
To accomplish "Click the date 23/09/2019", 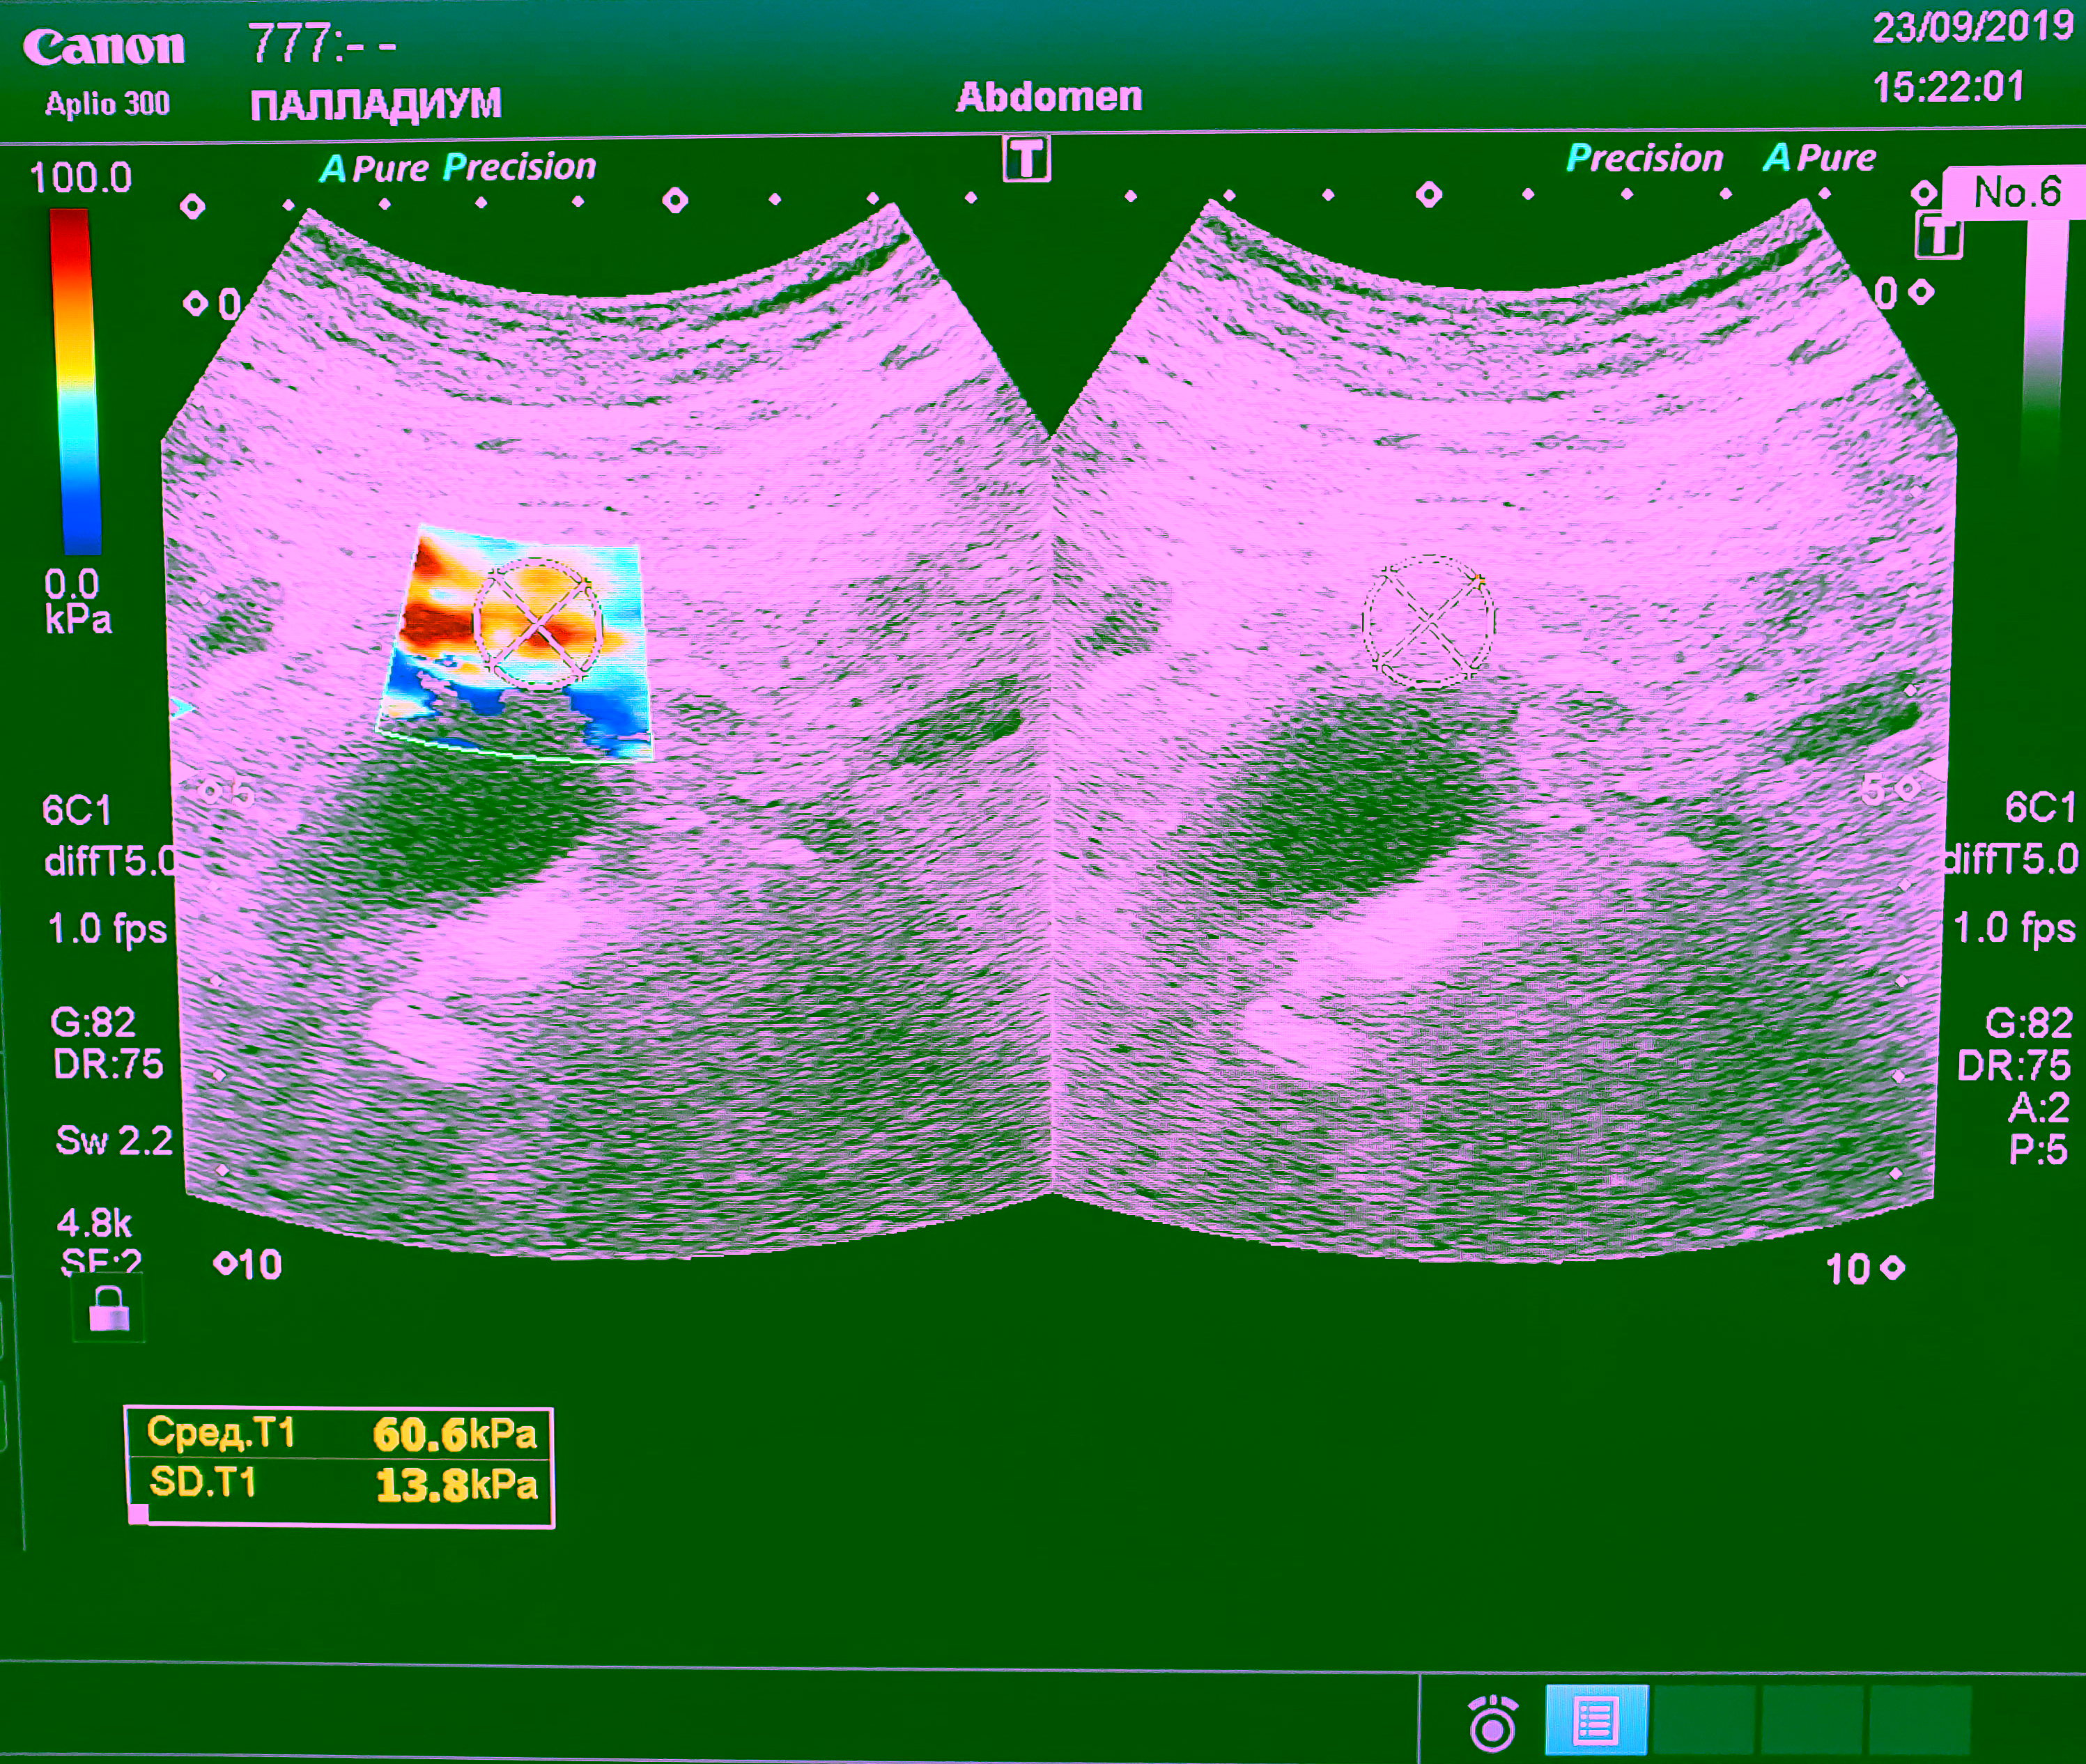I will coord(1973,27).
